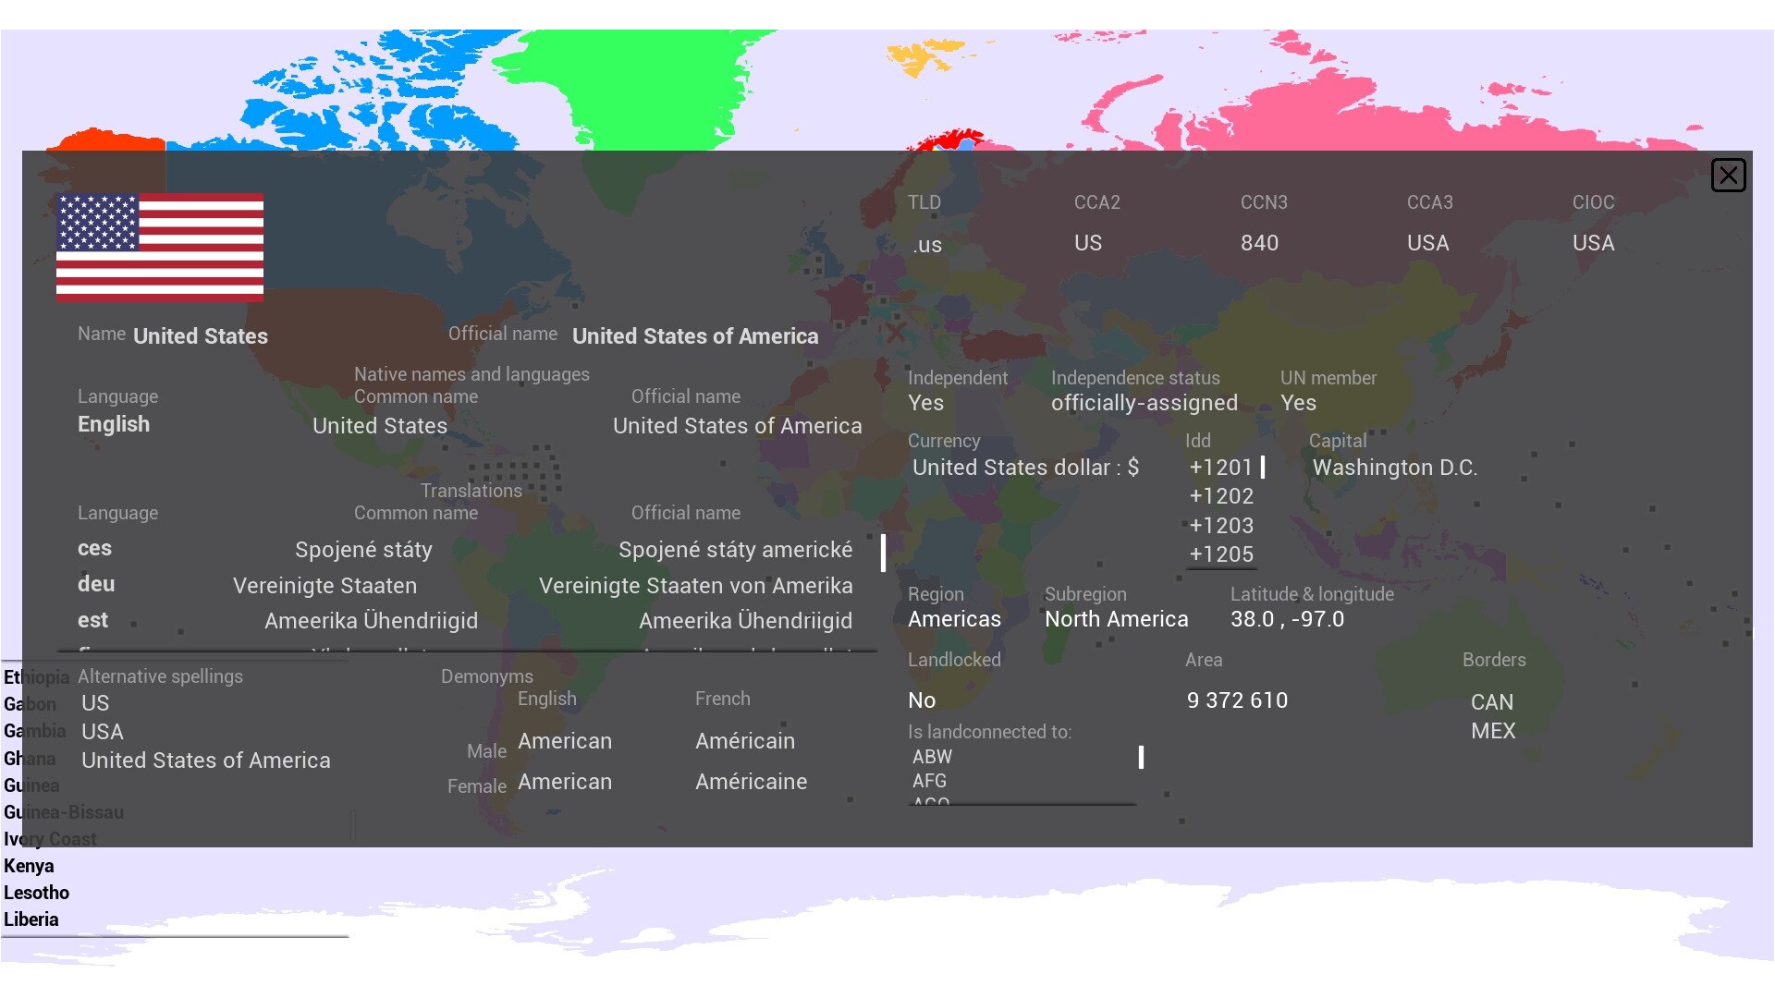
Task: Click the male demonym American
Action: point(565,741)
